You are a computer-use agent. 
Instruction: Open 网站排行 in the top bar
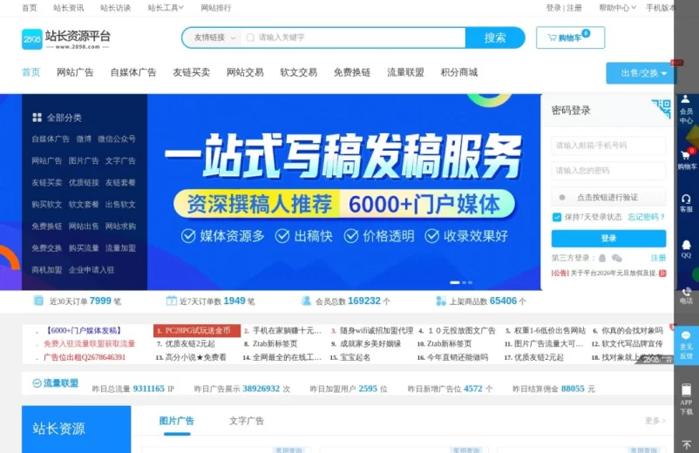tap(216, 8)
